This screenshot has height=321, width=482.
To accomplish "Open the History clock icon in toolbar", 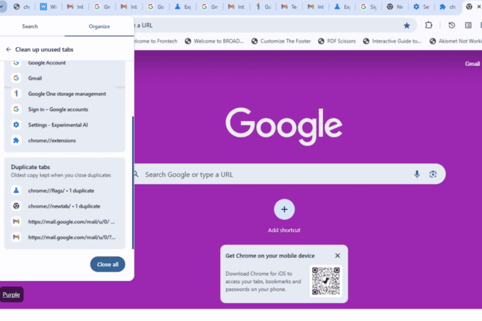I will pyautogui.click(x=452, y=25).
